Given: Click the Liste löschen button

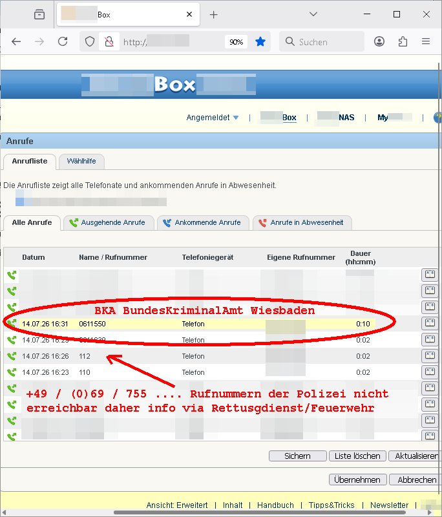Looking at the screenshot, I should (x=357, y=456).
